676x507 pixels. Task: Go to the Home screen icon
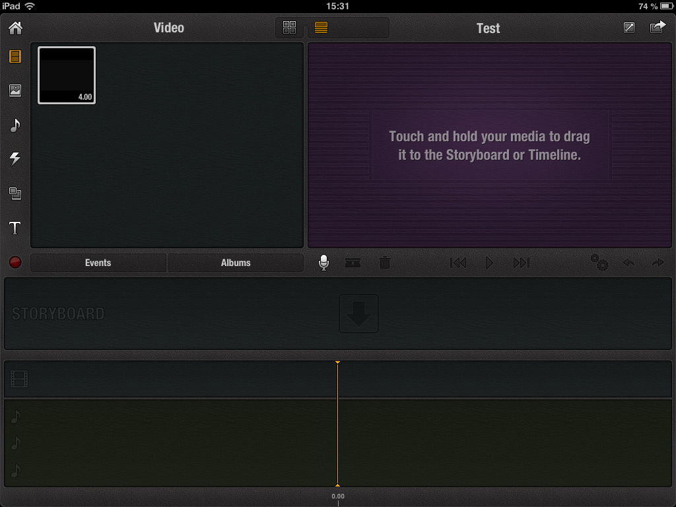coord(16,28)
